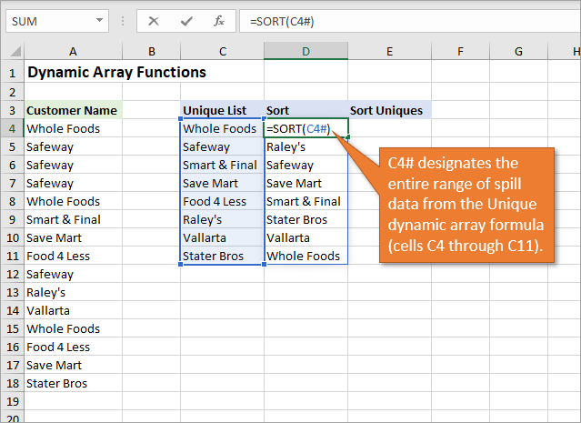Click Whole Foods in the Sort column

click(303, 256)
